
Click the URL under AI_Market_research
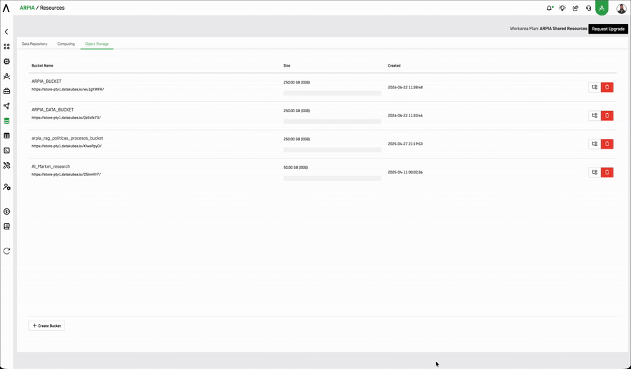click(x=66, y=175)
